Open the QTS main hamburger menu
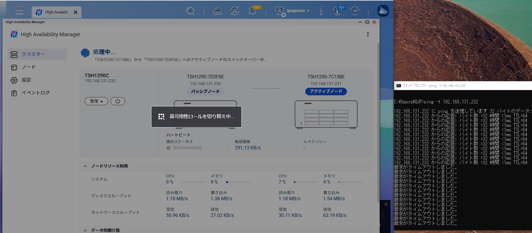The height and width of the screenshot is (233, 532). click(19, 11)
